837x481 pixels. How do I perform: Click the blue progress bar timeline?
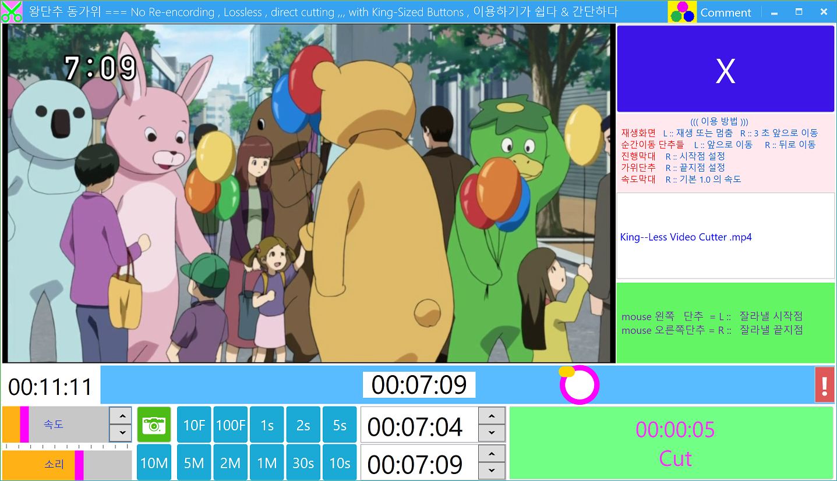tap(457, 384)
